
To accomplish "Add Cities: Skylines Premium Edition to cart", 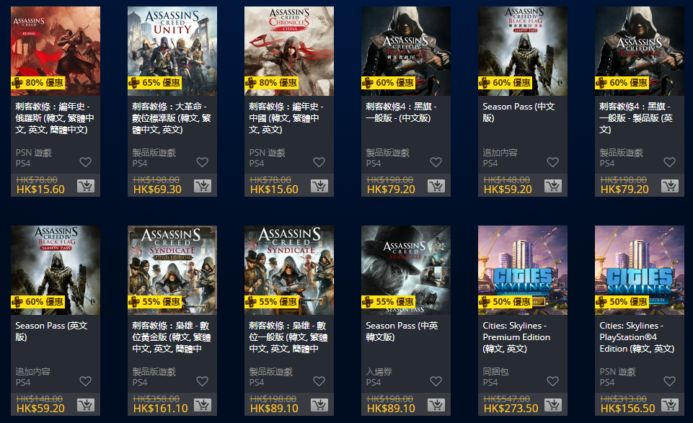I will coord(553,405).
